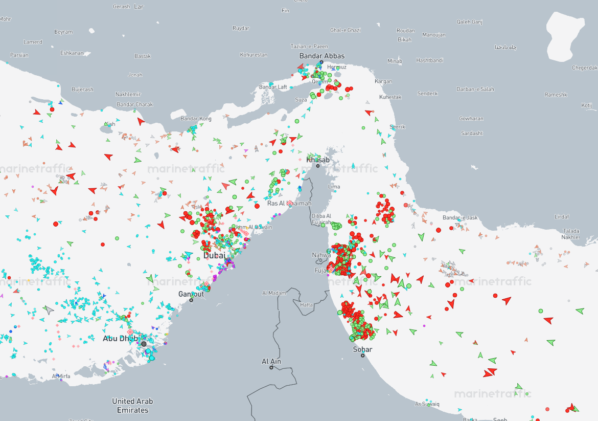Click the red vessel arrow below Bandar Charak
The image size is (598, 421).
[141, 121]
